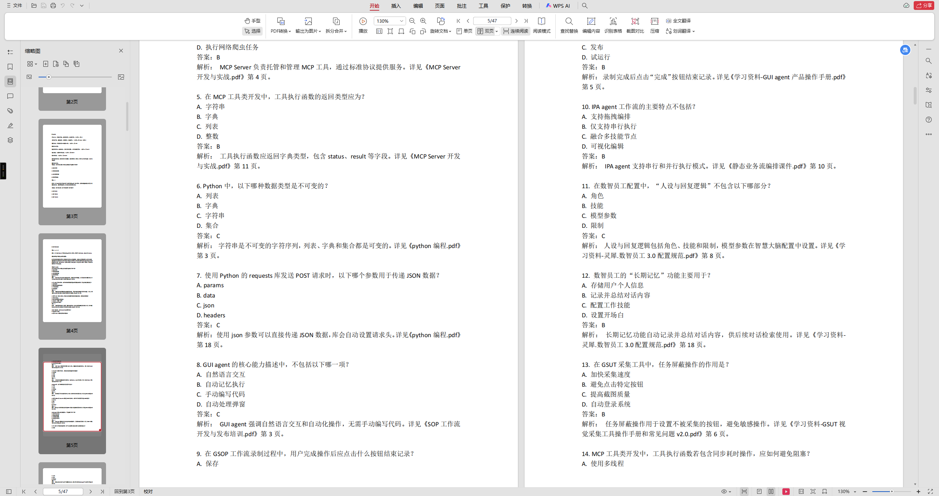The height and width of the screenshot is (496, 939).
Task: Click the Share button
Action: (924, 6)
